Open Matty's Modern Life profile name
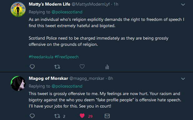The height and width of the screenshot is (120, 193). pos(49,4)
